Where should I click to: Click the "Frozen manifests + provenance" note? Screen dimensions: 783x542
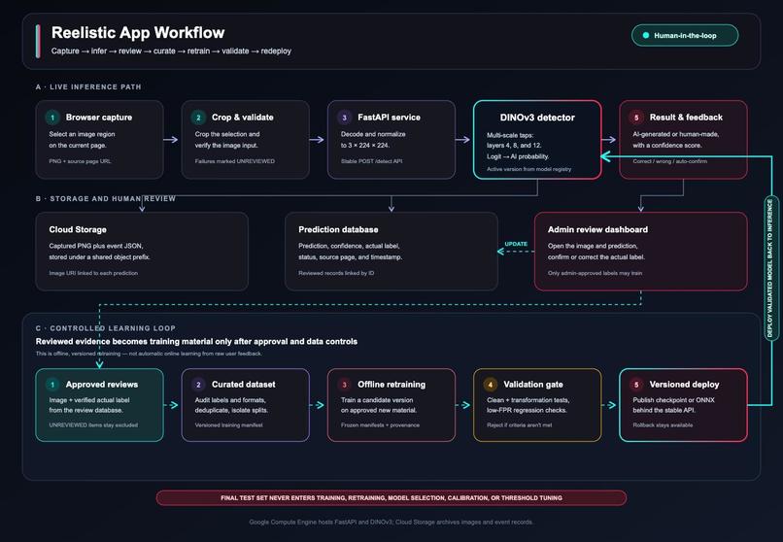pyautogui.click(x=380, y=425)
